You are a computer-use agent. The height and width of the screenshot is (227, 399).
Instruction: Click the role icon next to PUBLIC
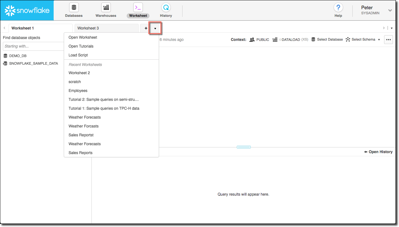point(252,40)
